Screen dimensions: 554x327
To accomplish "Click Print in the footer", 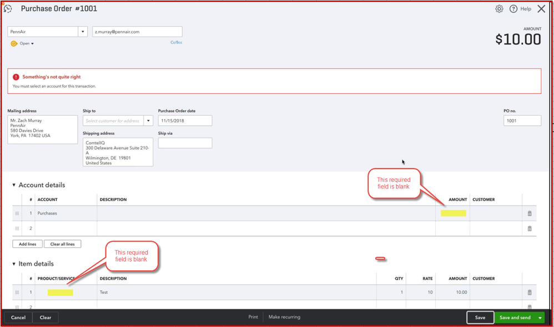I will 253,317.
